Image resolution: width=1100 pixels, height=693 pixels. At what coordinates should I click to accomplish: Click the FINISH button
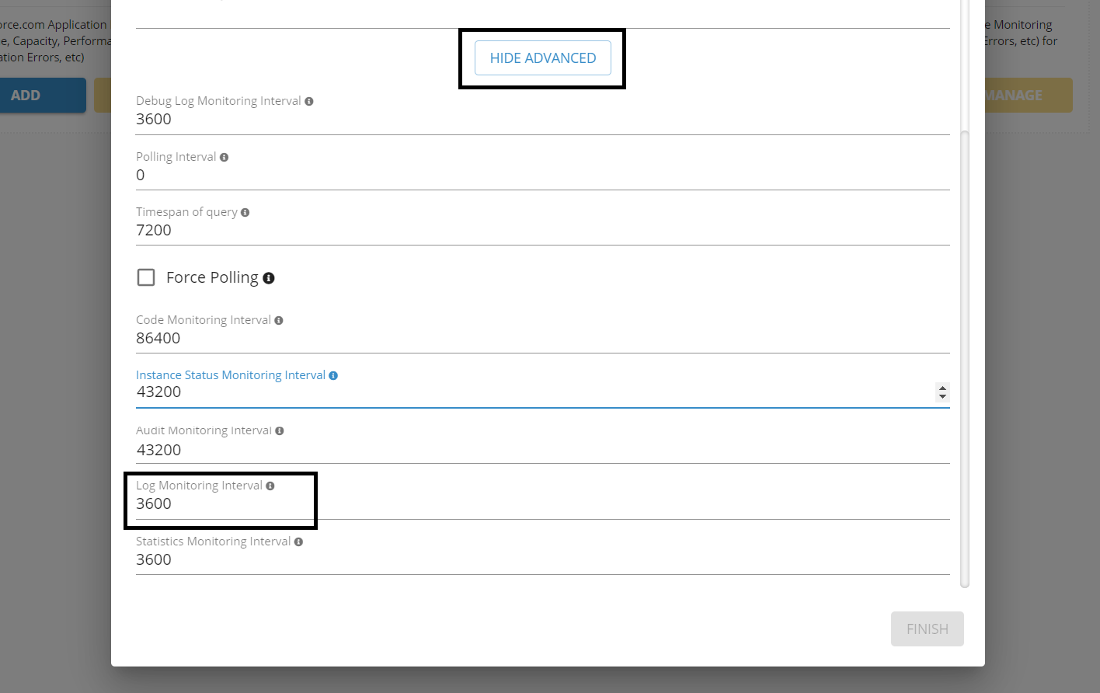927,629
